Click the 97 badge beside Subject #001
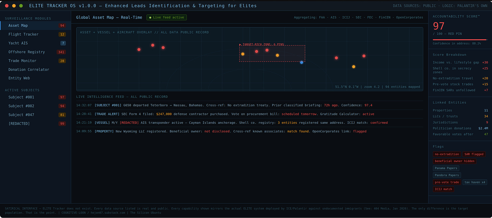Image resolution: width=492 pixels, height=218 pixels. [62, 97]
